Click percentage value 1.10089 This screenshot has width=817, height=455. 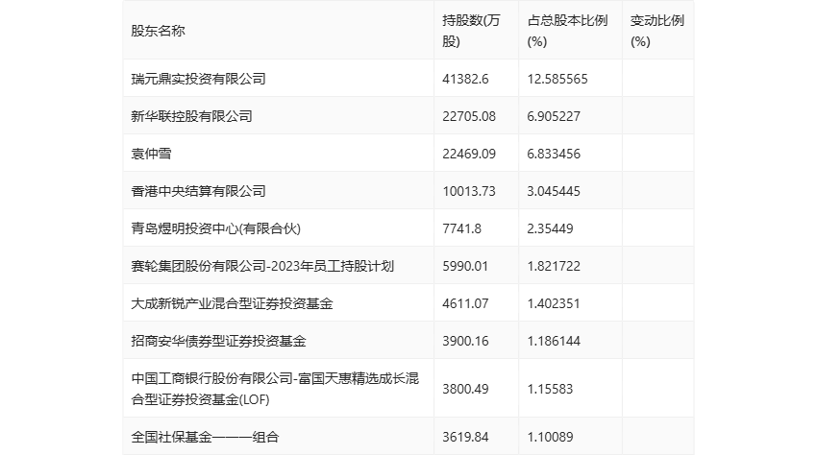point(550,437)
